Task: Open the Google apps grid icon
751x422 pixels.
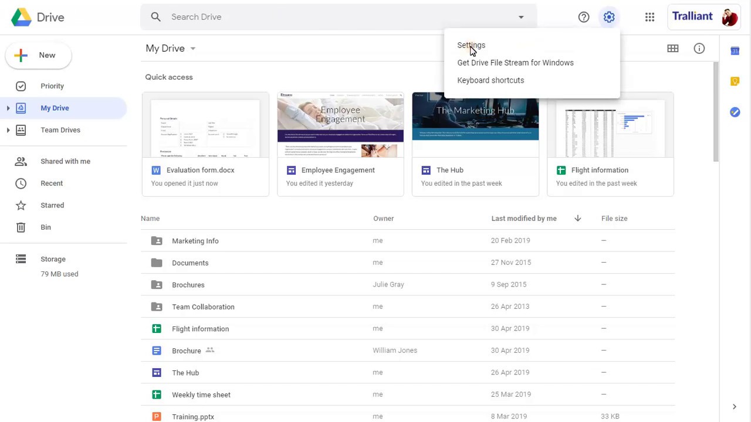Action: click(649, 17)
